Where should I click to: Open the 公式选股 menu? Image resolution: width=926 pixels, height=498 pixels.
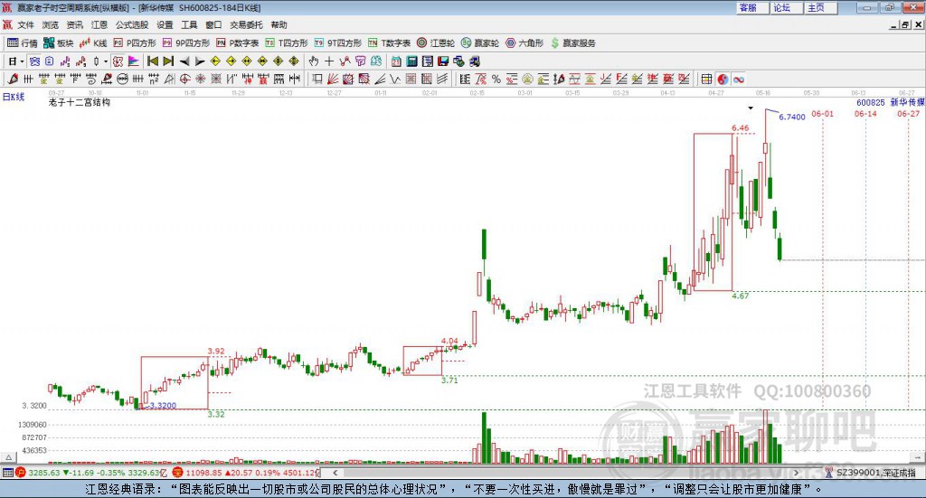click(132, 24)
